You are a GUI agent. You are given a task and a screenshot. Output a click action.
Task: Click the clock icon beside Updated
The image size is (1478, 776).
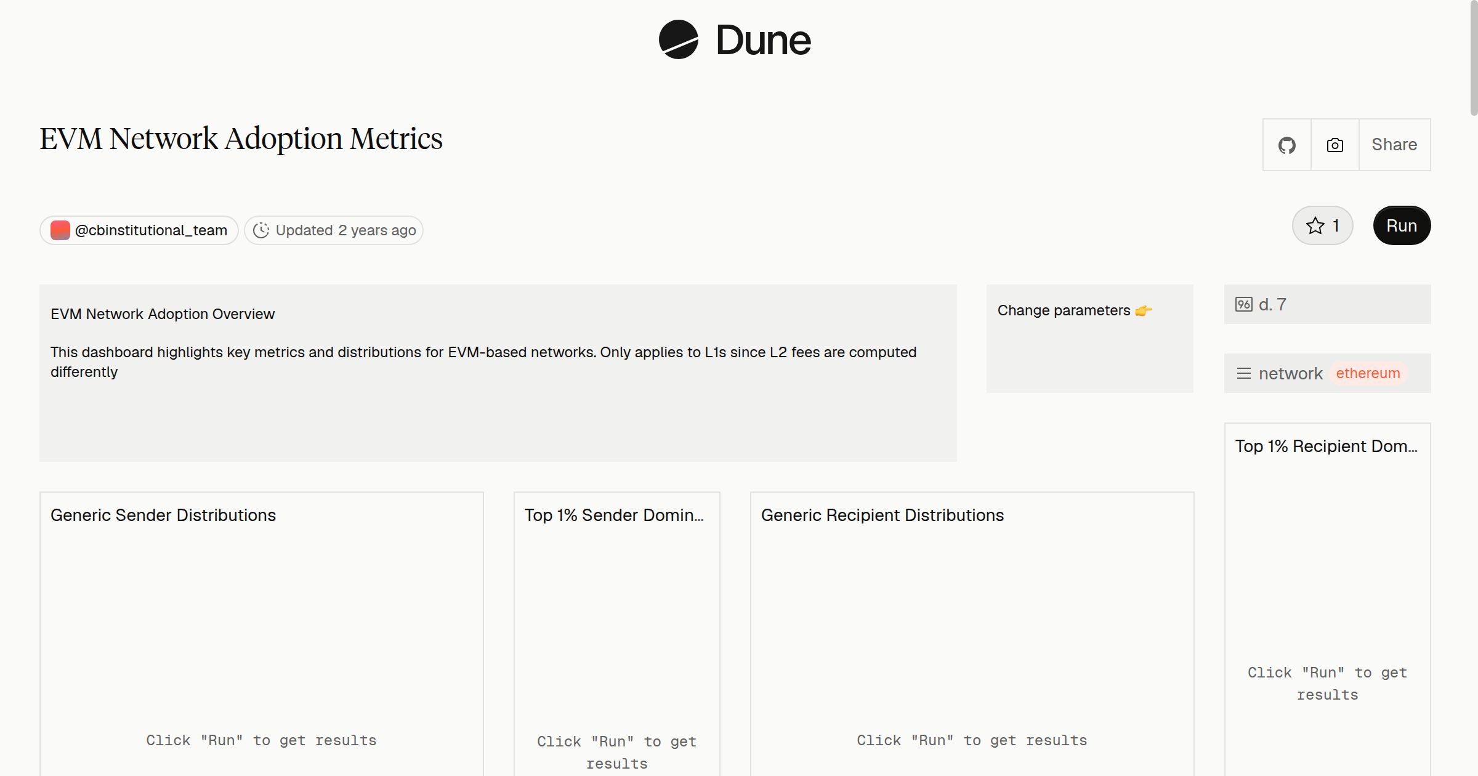tap(261, 230)
